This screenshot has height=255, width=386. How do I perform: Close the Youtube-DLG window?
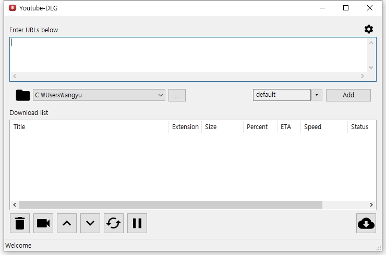369,8
